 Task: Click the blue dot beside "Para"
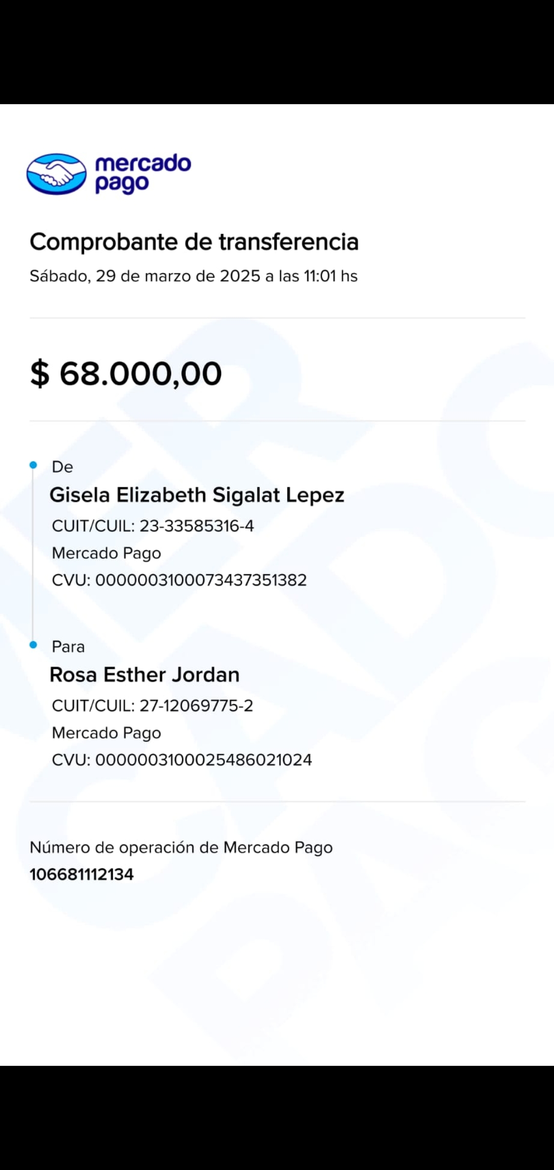tap(33, 645)
